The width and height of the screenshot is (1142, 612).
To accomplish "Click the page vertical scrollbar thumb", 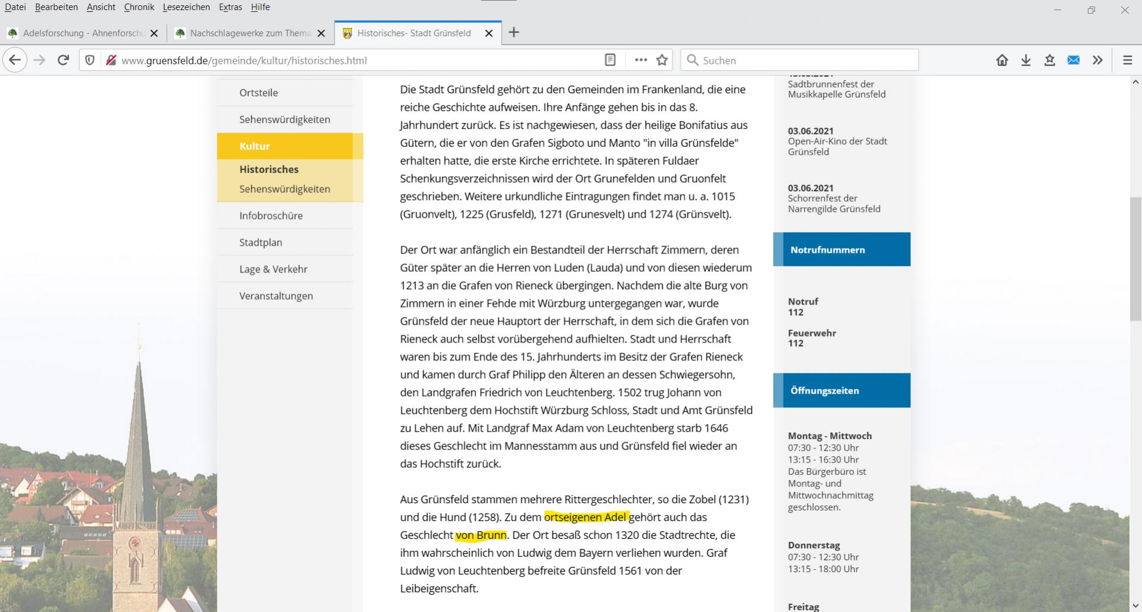I will point(1135,259).
